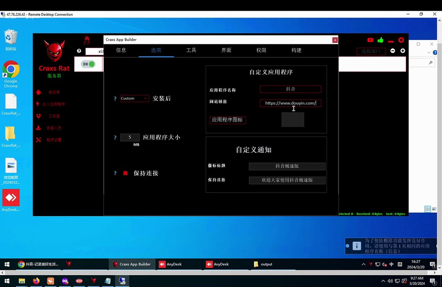
Task: Open the CraxsRat white document file on desktop
Action: pos(11,104)
